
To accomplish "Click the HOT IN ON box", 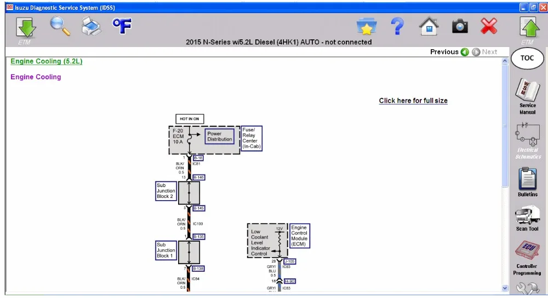I will 190,119.
